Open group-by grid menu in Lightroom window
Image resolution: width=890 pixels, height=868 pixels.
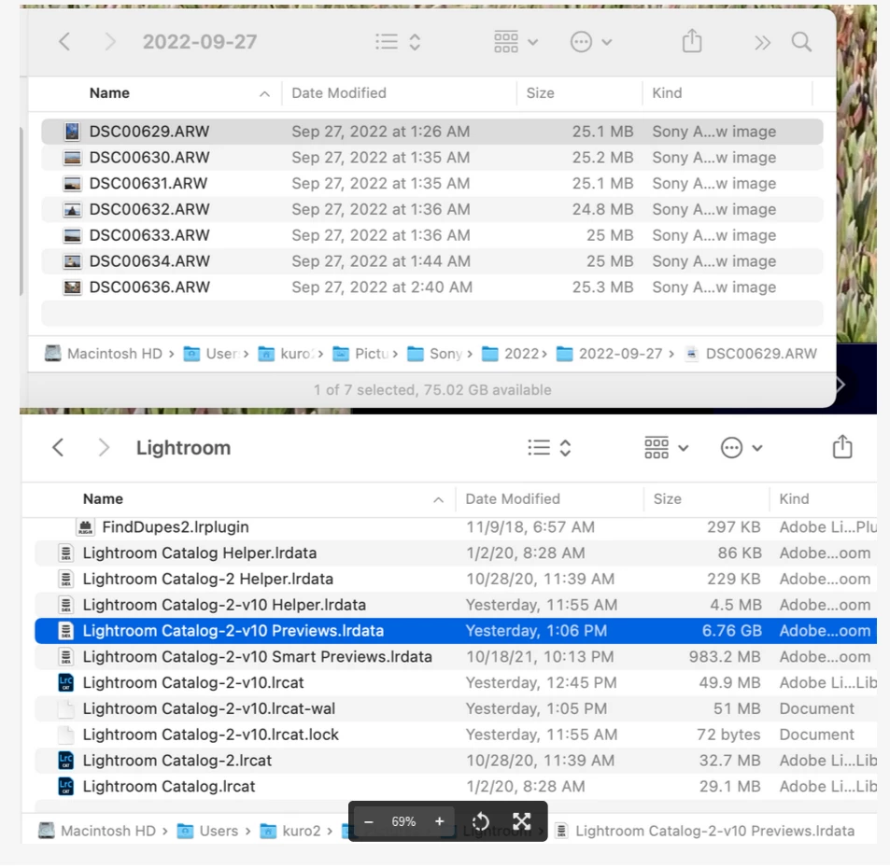[x=667, y=448]
